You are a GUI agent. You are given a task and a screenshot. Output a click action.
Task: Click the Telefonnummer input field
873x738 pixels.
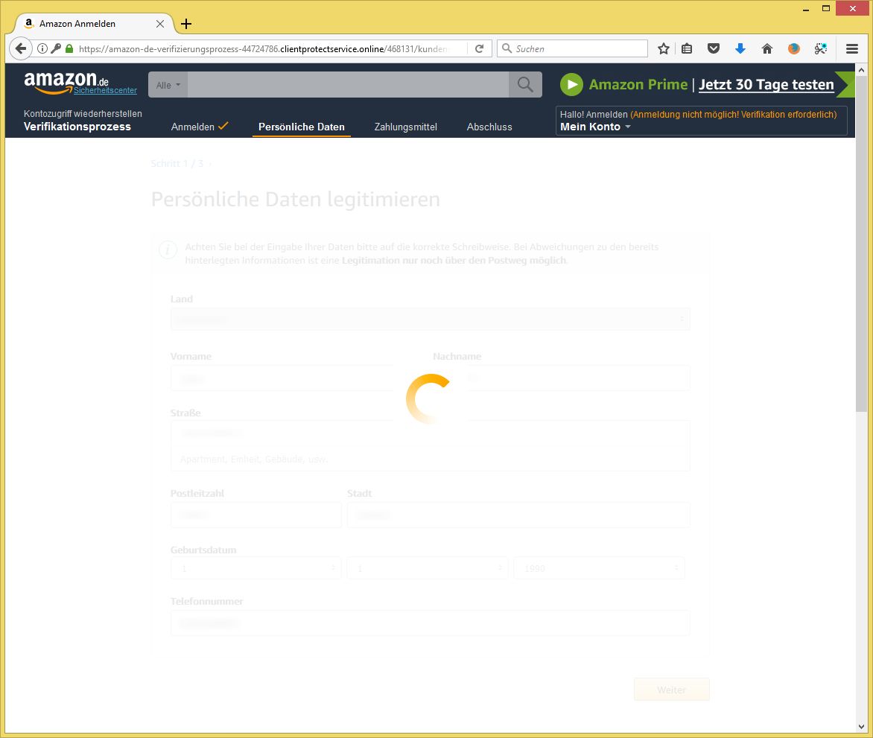click(x=430, y=623)
